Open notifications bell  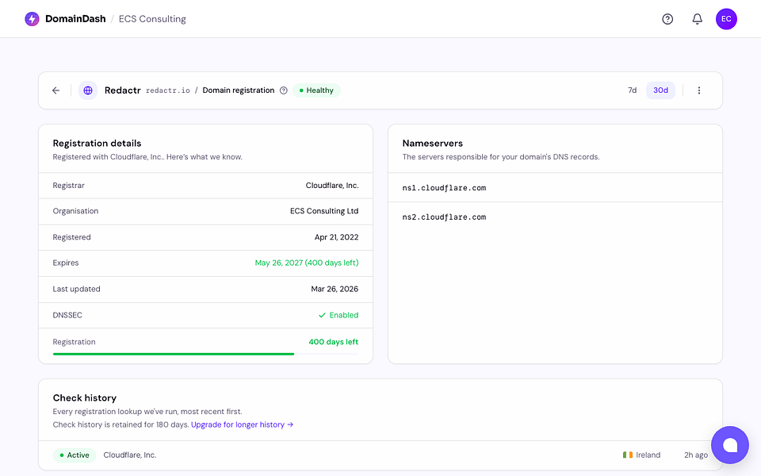[697, 19]
